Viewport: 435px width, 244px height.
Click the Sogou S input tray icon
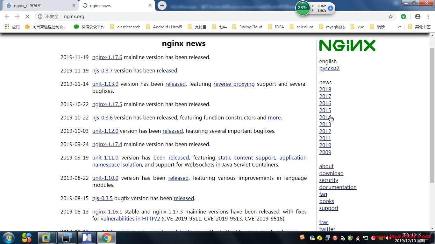coord(302,237)
